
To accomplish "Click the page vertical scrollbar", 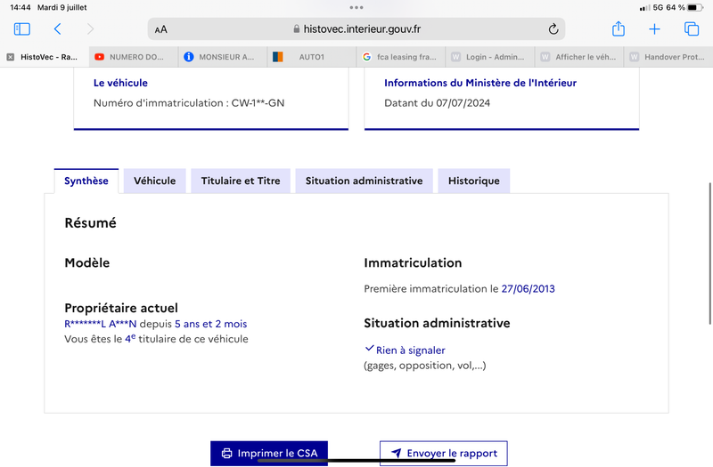I will pos(709,254).
